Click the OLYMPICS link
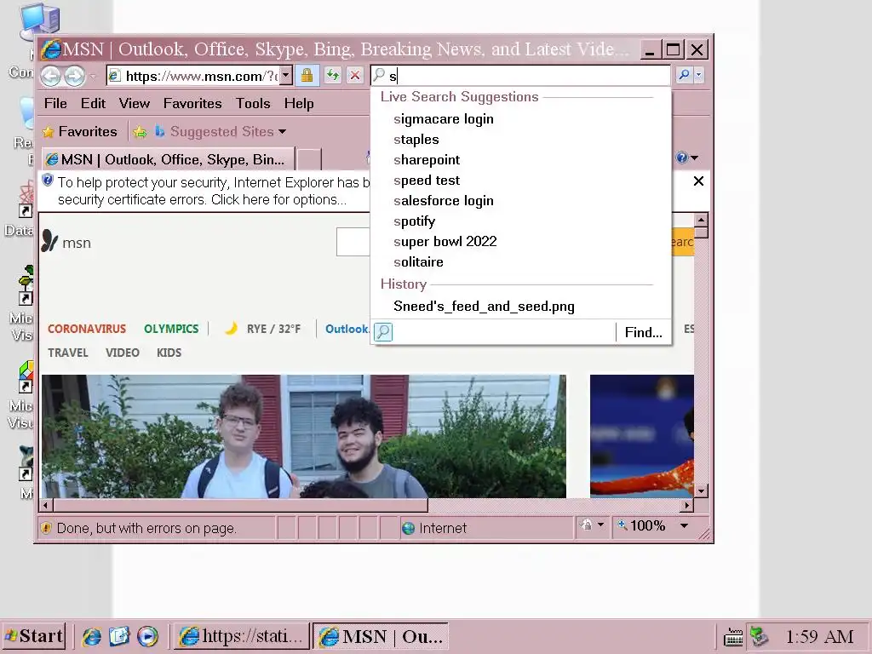The image size is (872, 654). click(x=171, y=329)
